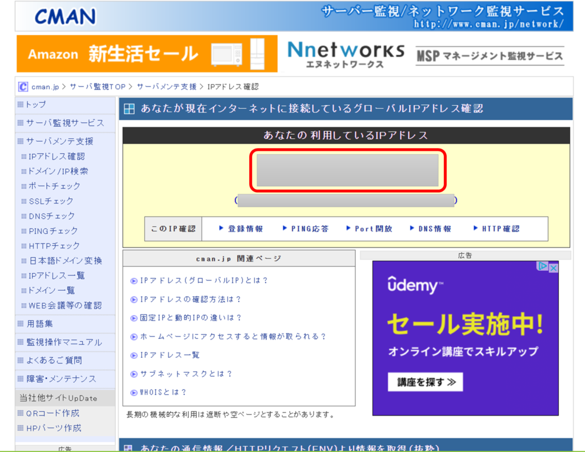Open SSLチェック in sidebar menu
The width and height of the screenshot is (585, 452).
click(x=51, y=201)
